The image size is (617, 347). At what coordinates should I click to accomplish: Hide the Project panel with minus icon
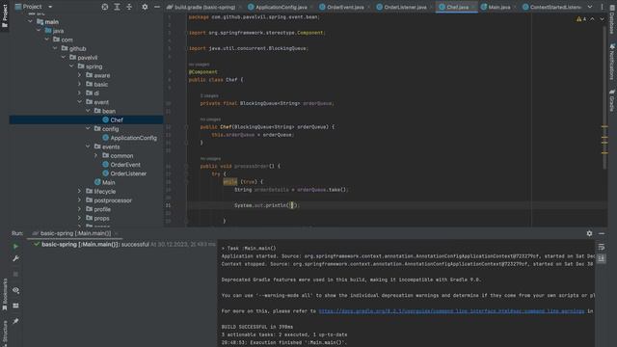click(x=156, y=7)
